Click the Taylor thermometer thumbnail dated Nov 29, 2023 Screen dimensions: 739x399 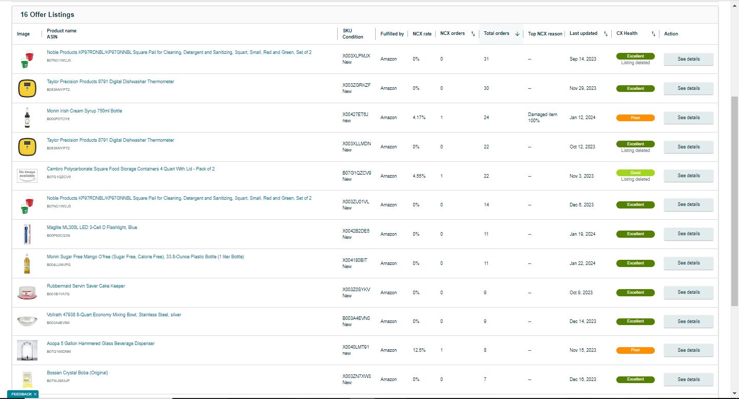click(27, 88)
